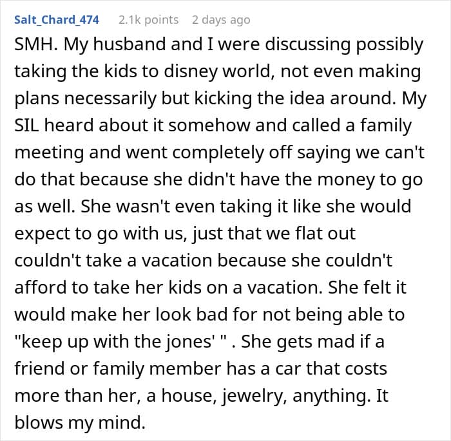Screen dimensions: 451x441
Task: Click the phrase 'we flat out' text
Action: pos(311,234)
